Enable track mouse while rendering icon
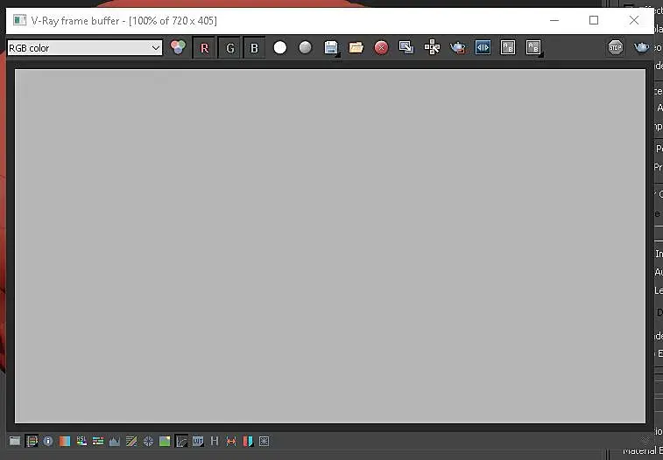This screenshot has height=460, width=663. tap(432, 47)
